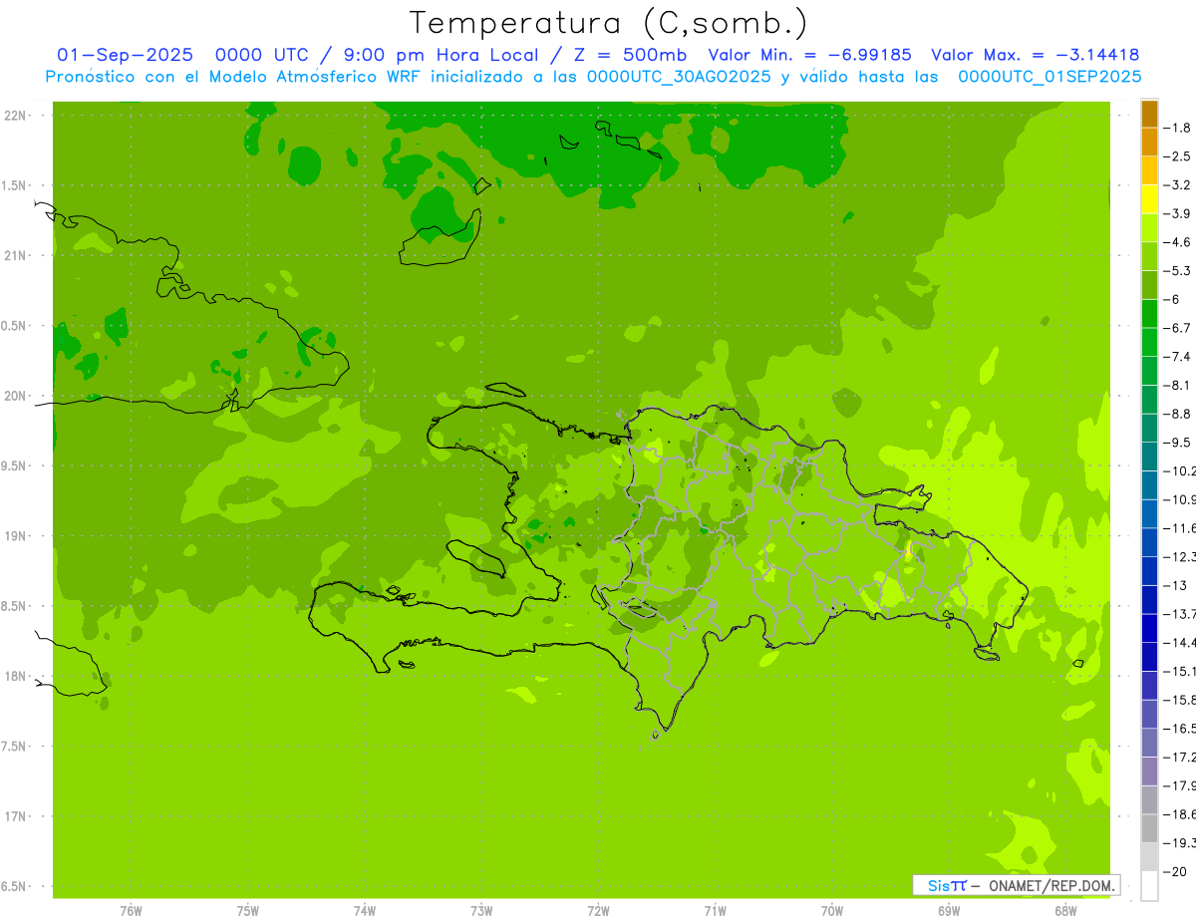Click the -13 colorbar label
Viewport: 1196px width, 924px height.
tap(1175, 585)
